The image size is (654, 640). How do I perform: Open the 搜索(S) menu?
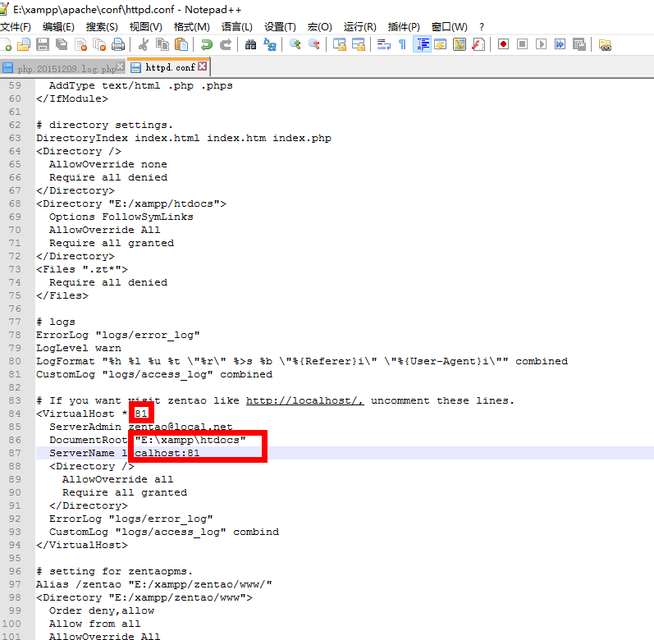pos(102,27)
